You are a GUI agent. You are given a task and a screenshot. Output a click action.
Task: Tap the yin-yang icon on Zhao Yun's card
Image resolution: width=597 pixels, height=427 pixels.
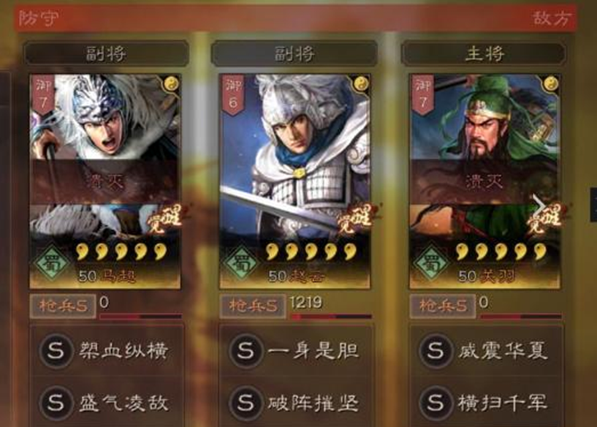pos(361,83)
